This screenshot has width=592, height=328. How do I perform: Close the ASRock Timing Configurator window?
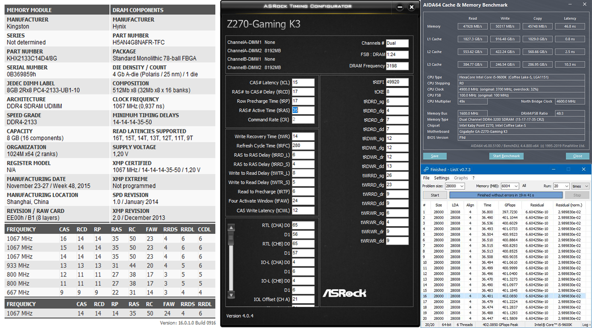tap(412, 7)
